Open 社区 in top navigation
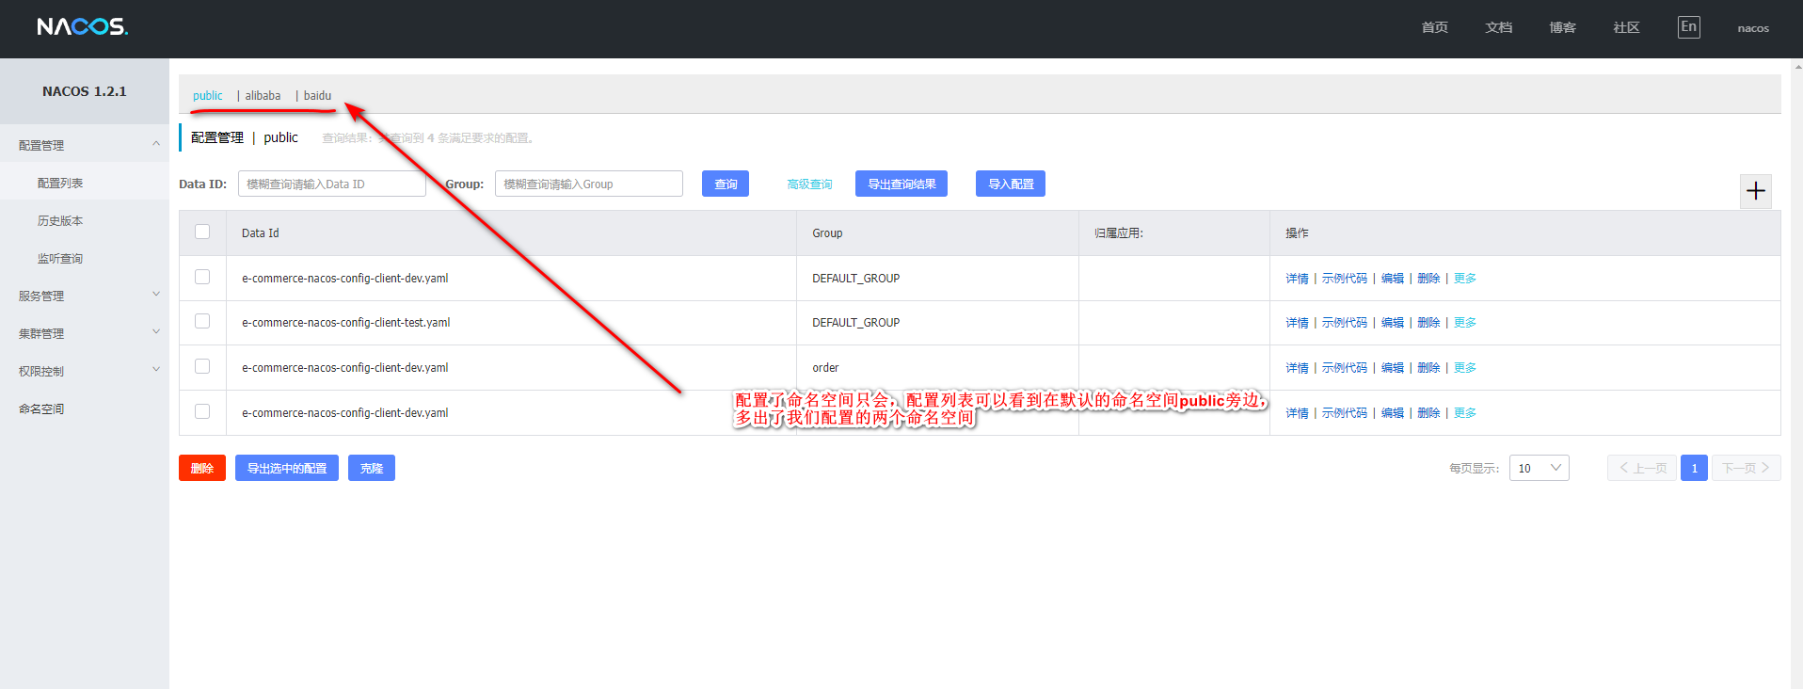 (x=1627, y=27)
